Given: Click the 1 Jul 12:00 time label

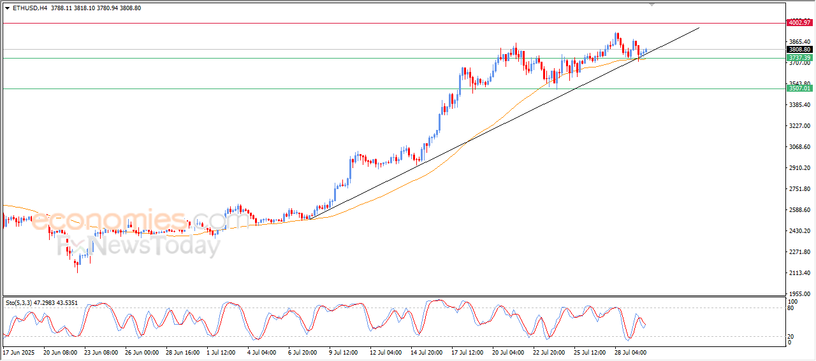Looking at the screenshot, I should click(x=222, y=351).
